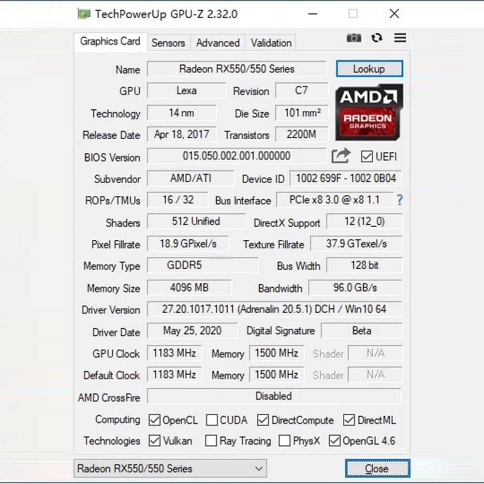Click the GPU Clock row Memory 1500 MHz
This screenshot has width=484, height=484.
click(x=277, y=353)
